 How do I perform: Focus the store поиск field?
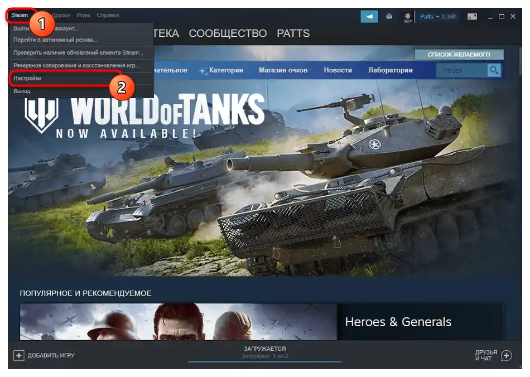coord(462,70)
